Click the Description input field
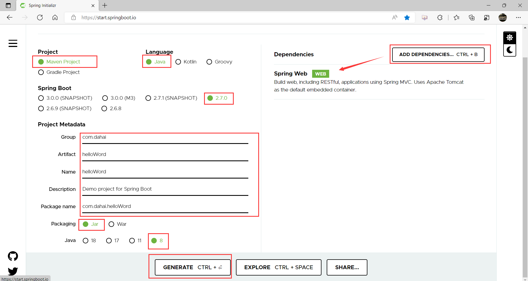 [x=165, y=190]
